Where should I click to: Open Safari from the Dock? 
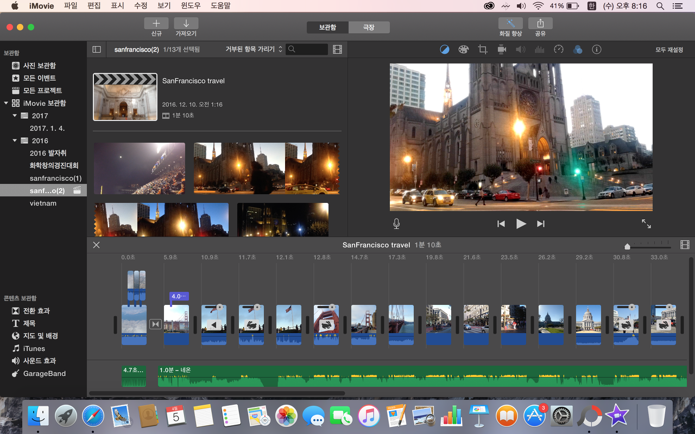pos(93,417)
